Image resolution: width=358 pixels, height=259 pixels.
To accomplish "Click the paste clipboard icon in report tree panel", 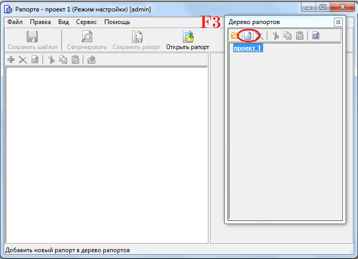I will tap(299, 36).
